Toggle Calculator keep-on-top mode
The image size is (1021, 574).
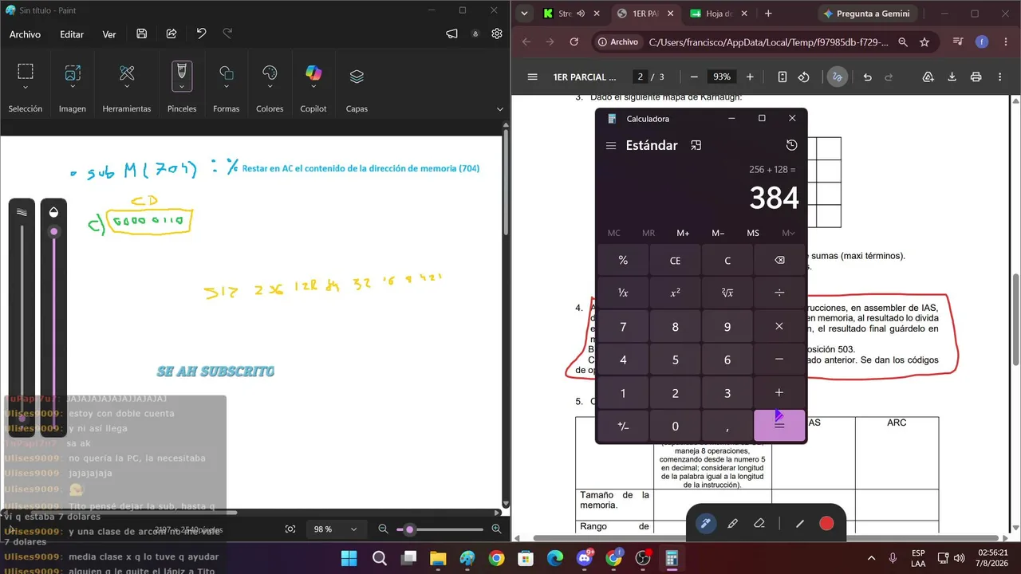pyautogui.click(x=696, y=145)
